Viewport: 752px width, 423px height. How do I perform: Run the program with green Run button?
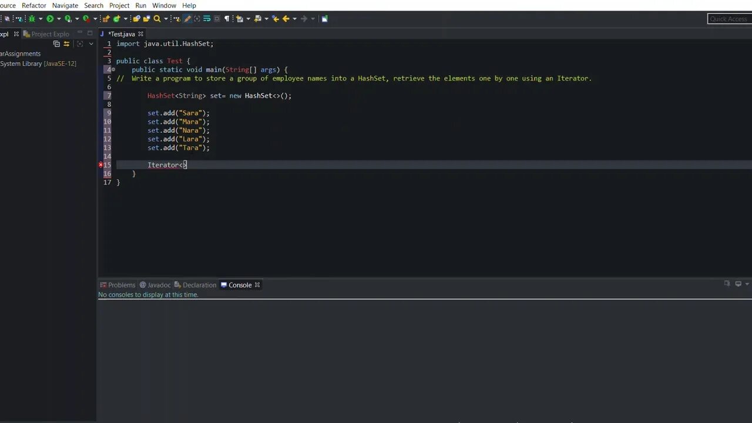[50, 19]
